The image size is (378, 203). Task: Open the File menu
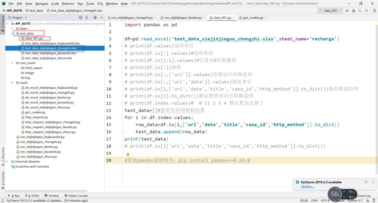pyautogui.click(x=11, y=4)
